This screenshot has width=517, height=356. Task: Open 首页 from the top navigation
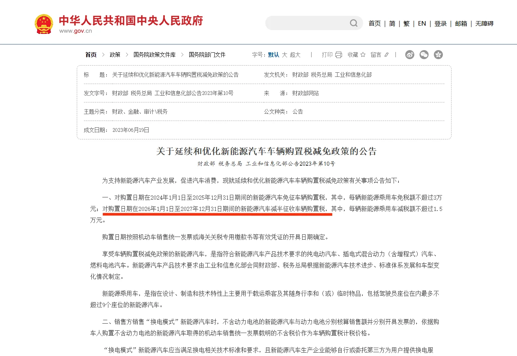point(374,23)
